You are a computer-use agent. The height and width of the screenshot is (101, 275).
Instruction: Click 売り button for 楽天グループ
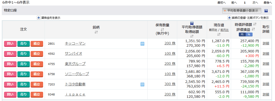coord(24,64)
